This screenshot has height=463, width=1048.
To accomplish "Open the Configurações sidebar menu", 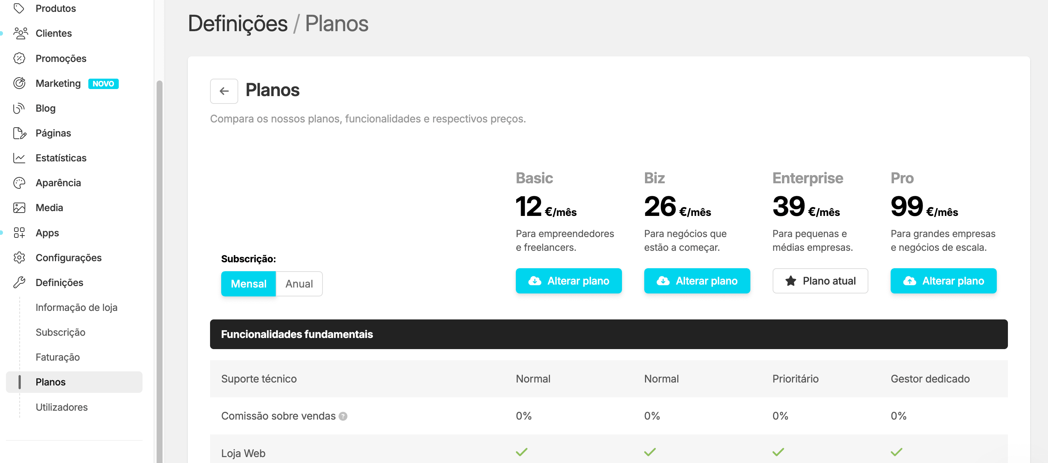I will point(68,257).
